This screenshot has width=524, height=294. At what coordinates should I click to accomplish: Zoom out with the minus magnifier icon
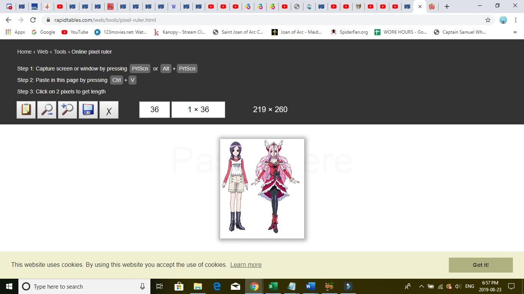[47, 110]
